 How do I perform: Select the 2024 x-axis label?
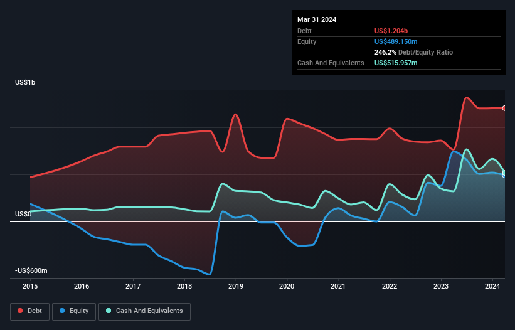(492, 286)
